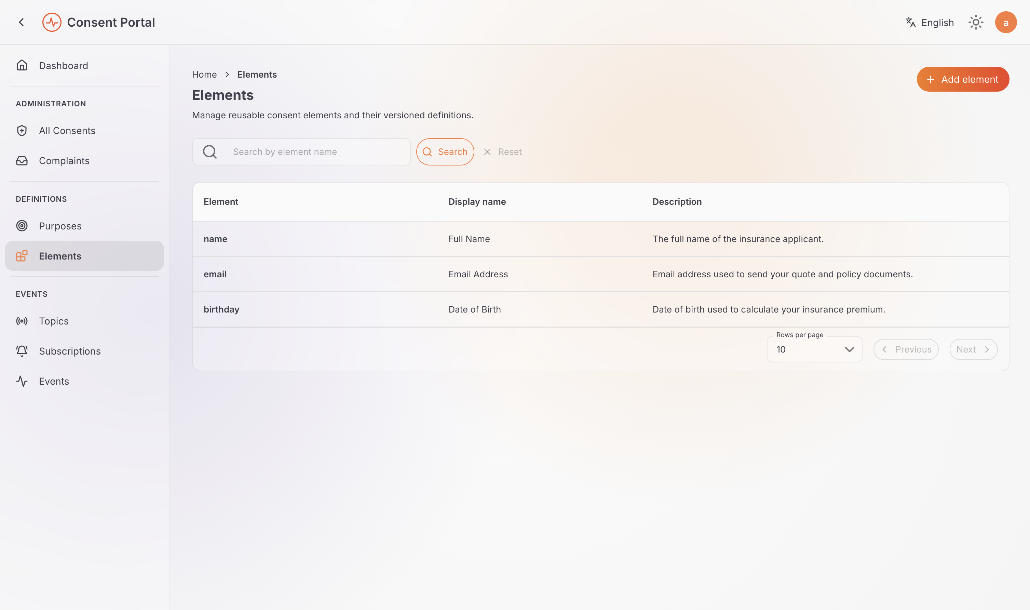Viewport: 1030px width, 610px height.
Task: Click the back arrow in the header
Action: tap(21, 22)
